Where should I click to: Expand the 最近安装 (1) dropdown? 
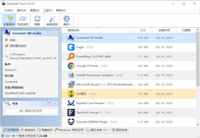tap(97, 130)
